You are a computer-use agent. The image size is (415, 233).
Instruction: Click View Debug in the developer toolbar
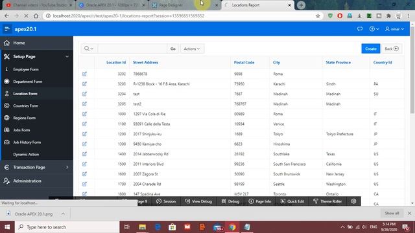point(198,201)
